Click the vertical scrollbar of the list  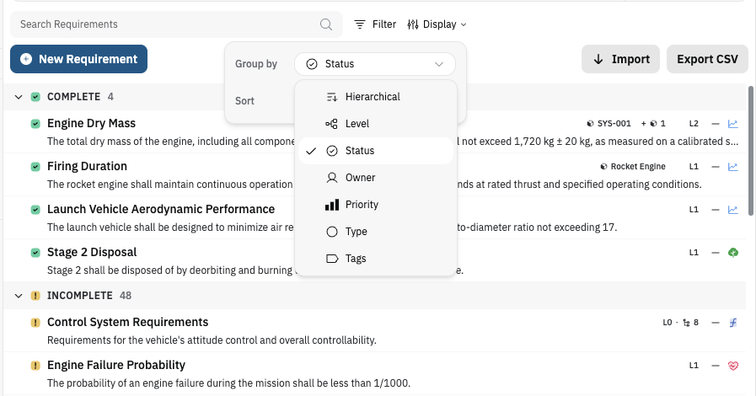(750, 151)
